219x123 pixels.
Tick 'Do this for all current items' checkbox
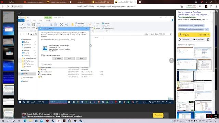click(42, 55)
